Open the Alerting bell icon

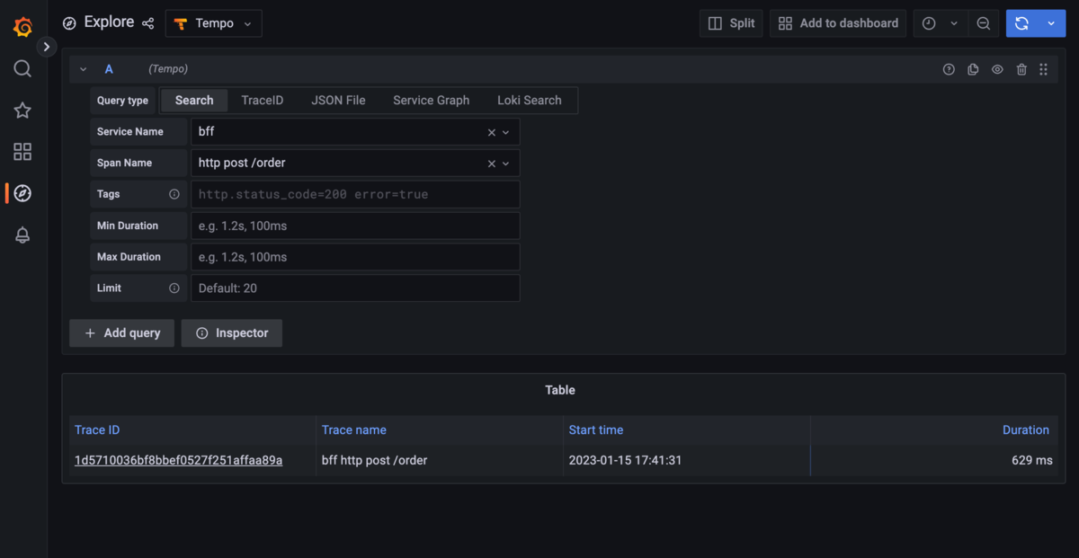tap(22, 235)
